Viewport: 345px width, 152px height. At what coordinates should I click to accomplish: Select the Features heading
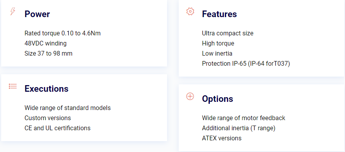point(220,14)
